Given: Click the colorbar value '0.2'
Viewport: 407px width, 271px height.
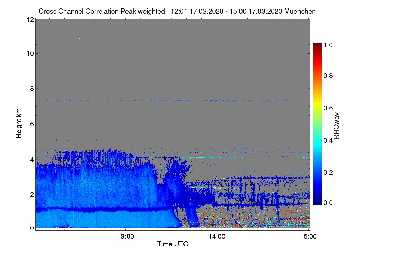Looking at the screenshot, I should pyautogui.click(x=328, y=172).
